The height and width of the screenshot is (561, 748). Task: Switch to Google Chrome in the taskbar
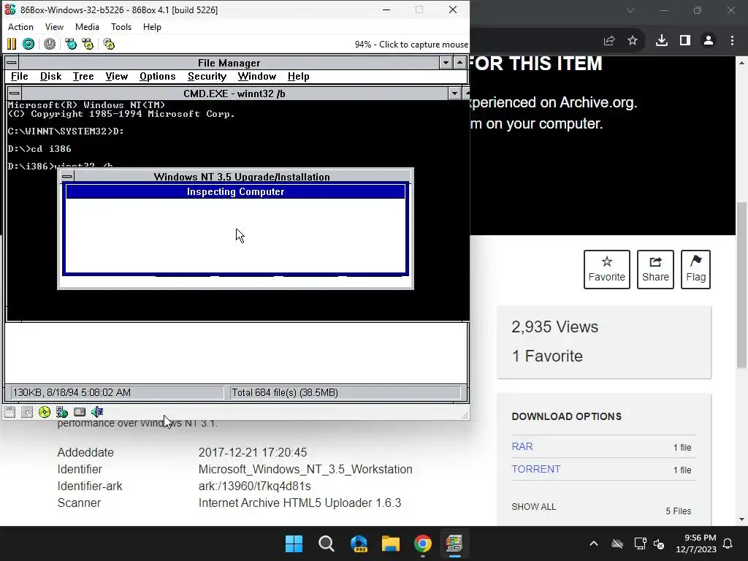tap(423, 543)
